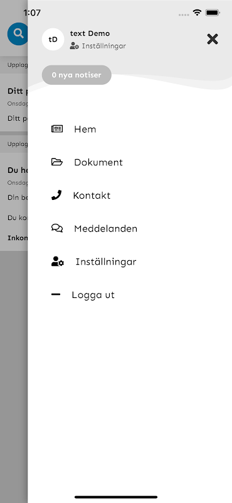This screenshot has height=503, width=232.
Task: Go to Hem menu item
Action: [x=85, y=129]
